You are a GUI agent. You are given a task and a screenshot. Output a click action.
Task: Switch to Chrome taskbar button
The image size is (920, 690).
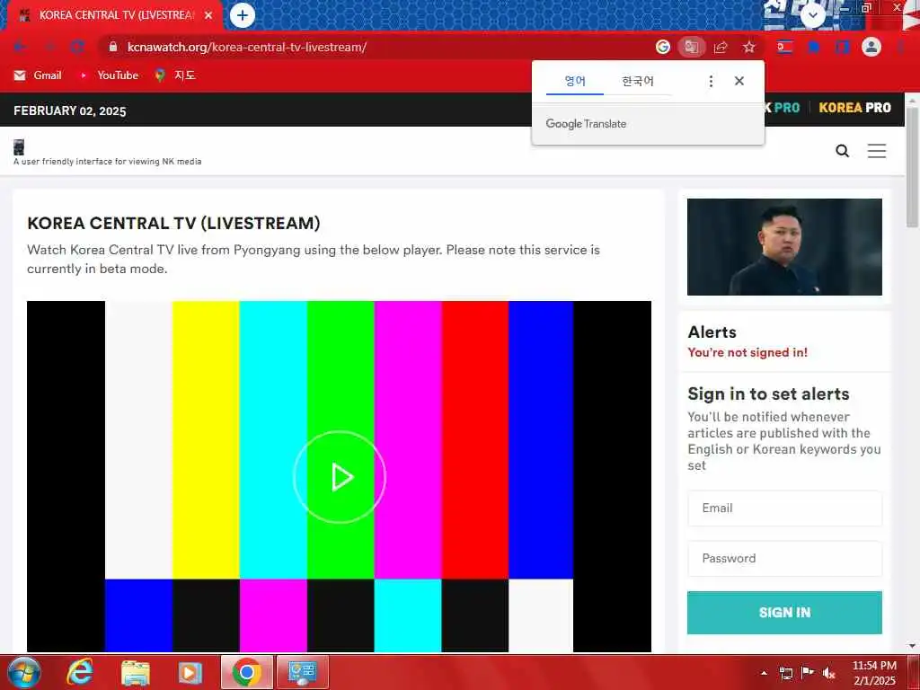[x=246, y=672]
